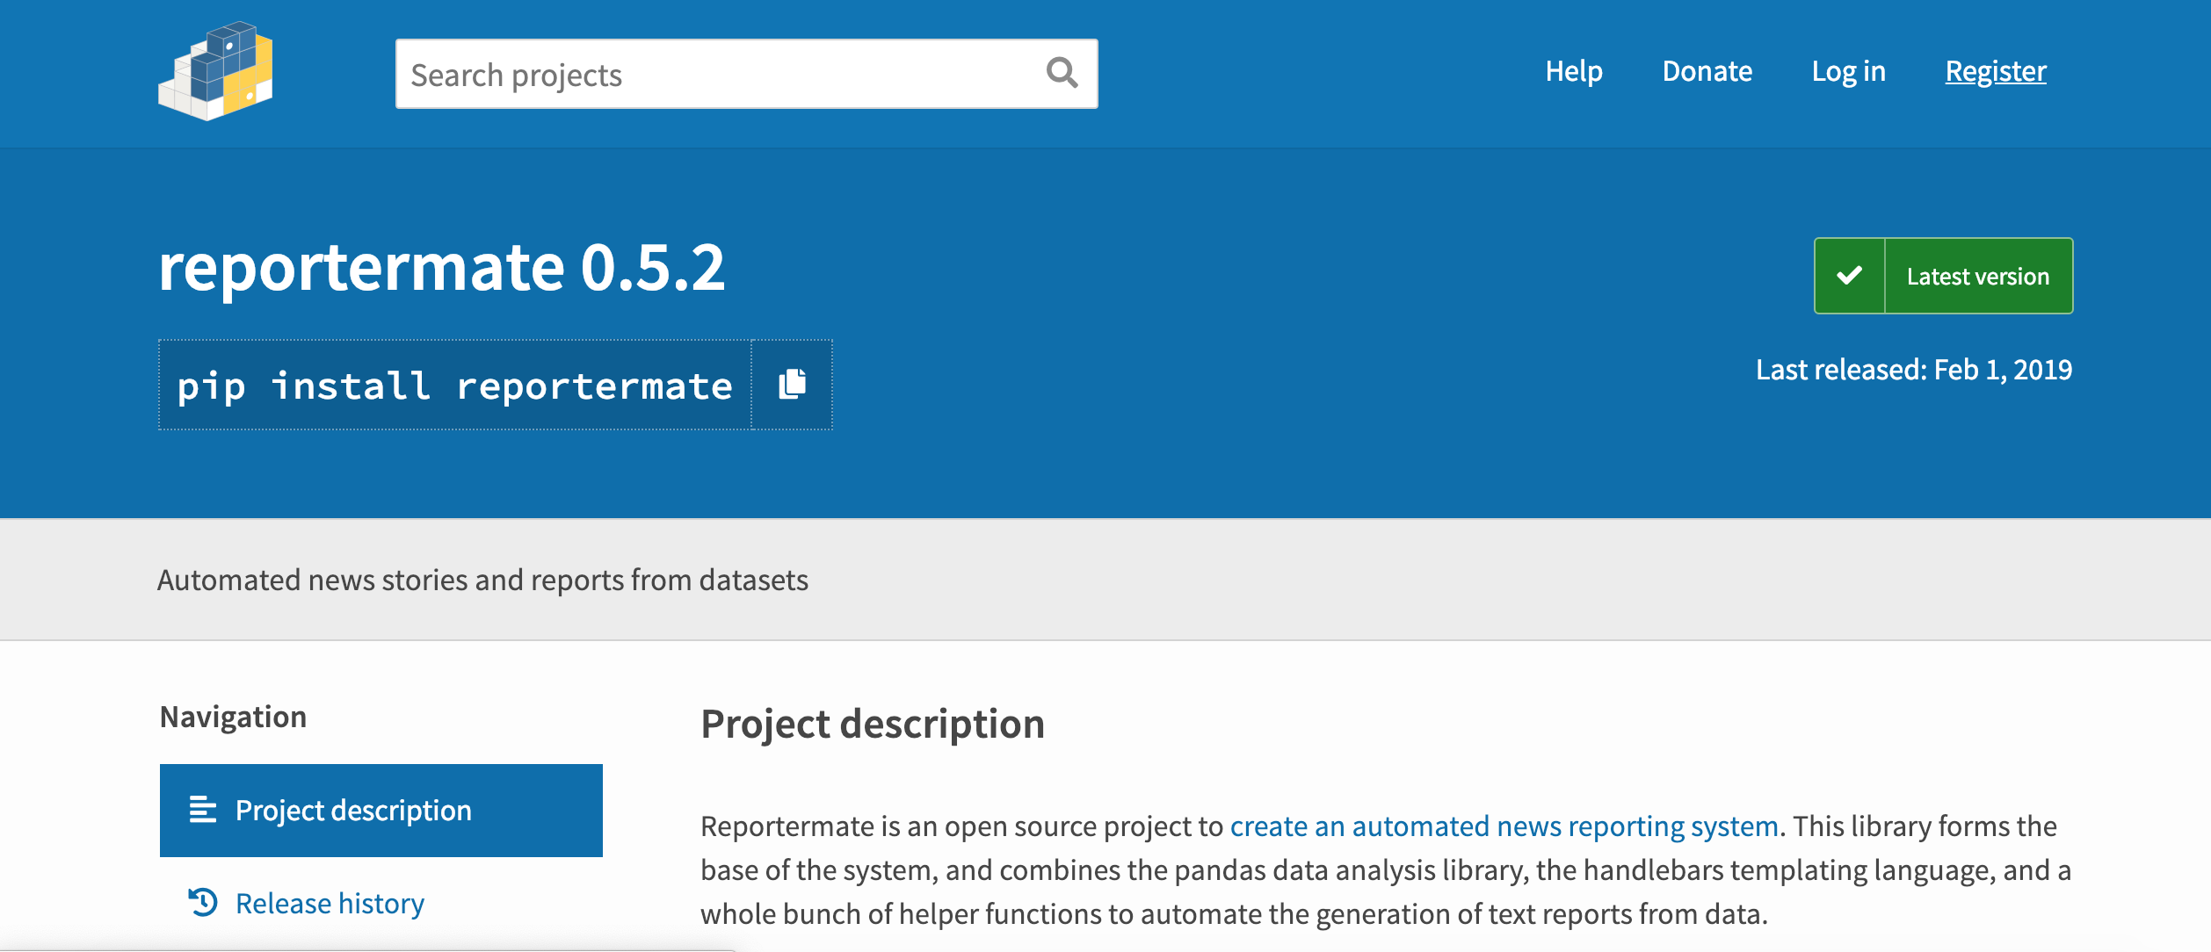Image resolution: width=2211 pixels, height=952 pixels.
Task: Click the Automated news stories summary text
Action: coord(482,581)
